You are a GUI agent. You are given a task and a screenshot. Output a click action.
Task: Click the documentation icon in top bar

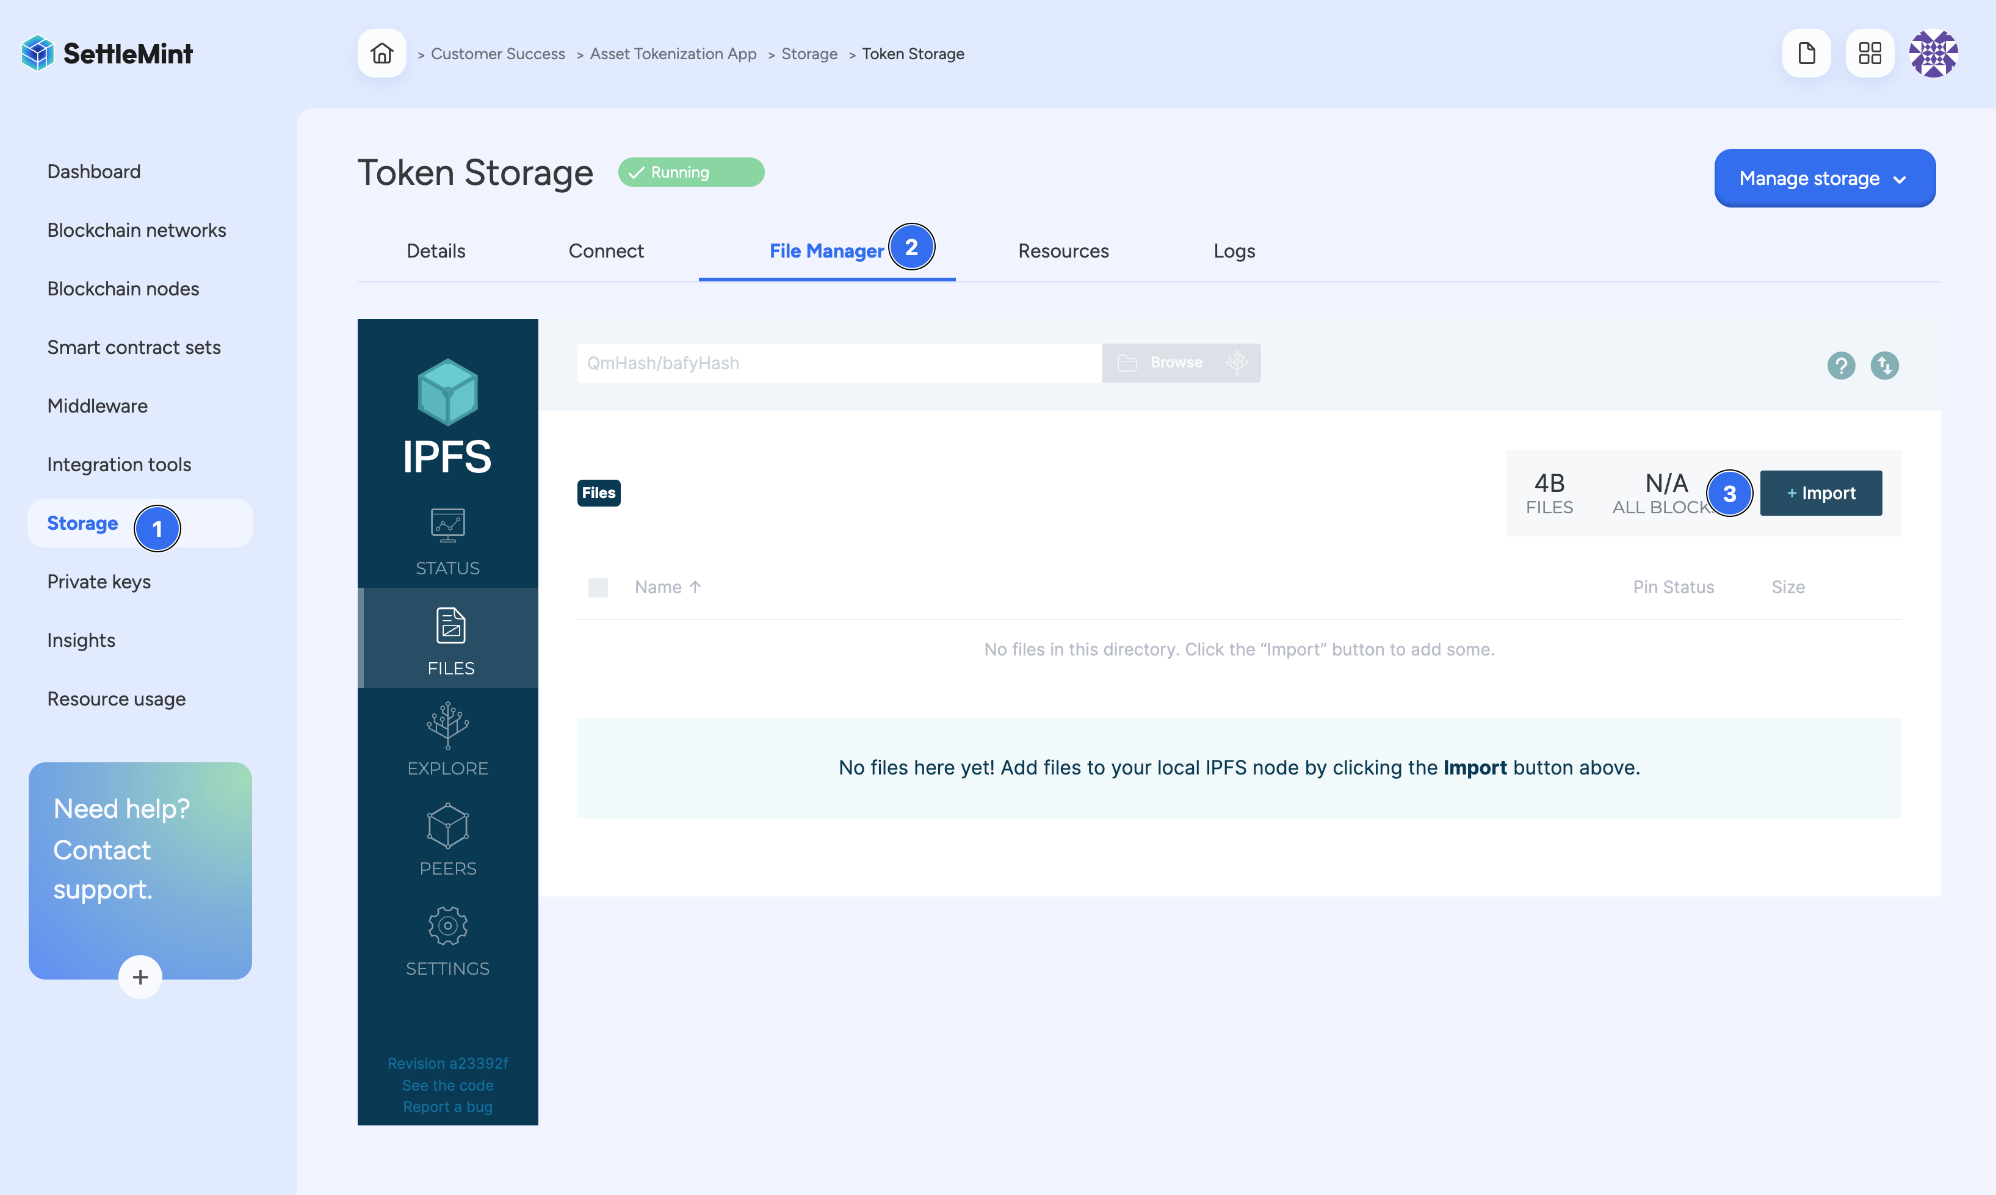[x=1807, y=52]
